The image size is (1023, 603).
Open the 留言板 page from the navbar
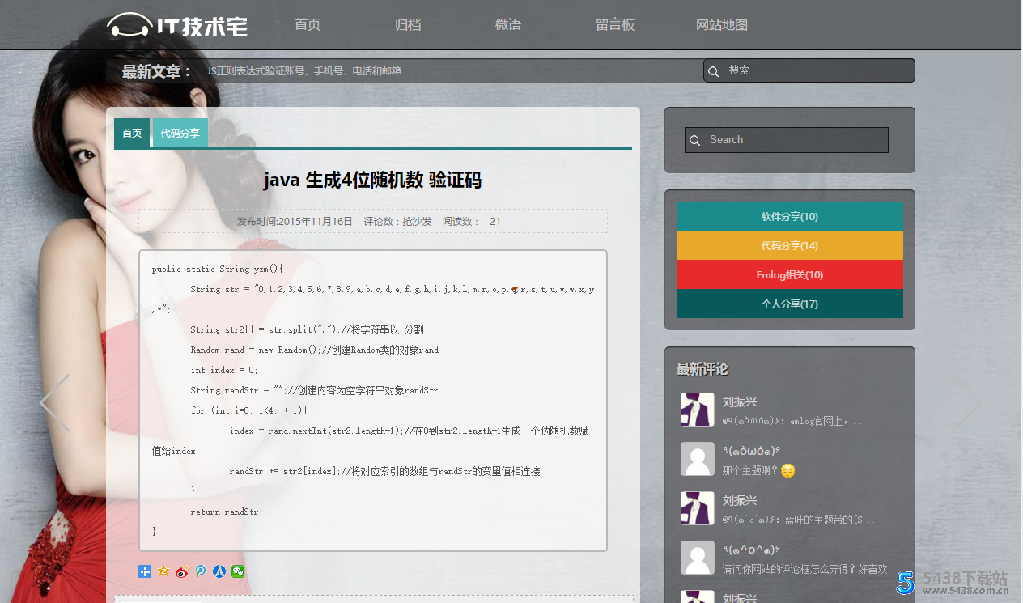tap(615, 25)
